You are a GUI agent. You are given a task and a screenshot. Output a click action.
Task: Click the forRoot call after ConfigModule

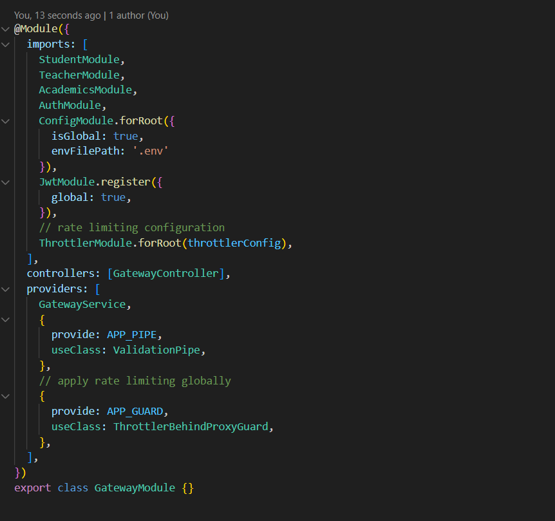(141, 121)
